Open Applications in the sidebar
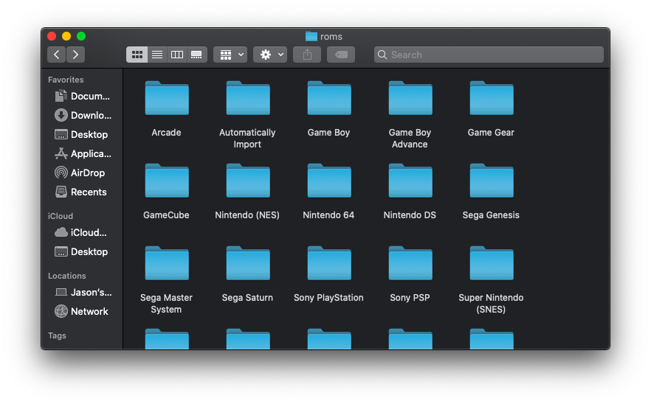651x404 pixels. click(x=82, y=153)
